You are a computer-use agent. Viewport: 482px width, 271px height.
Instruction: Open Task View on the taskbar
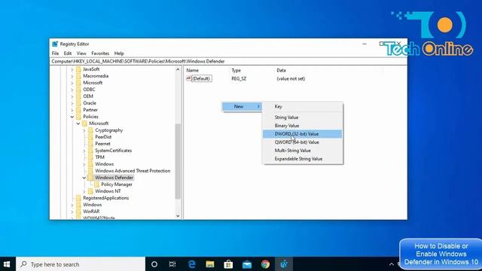172,264
